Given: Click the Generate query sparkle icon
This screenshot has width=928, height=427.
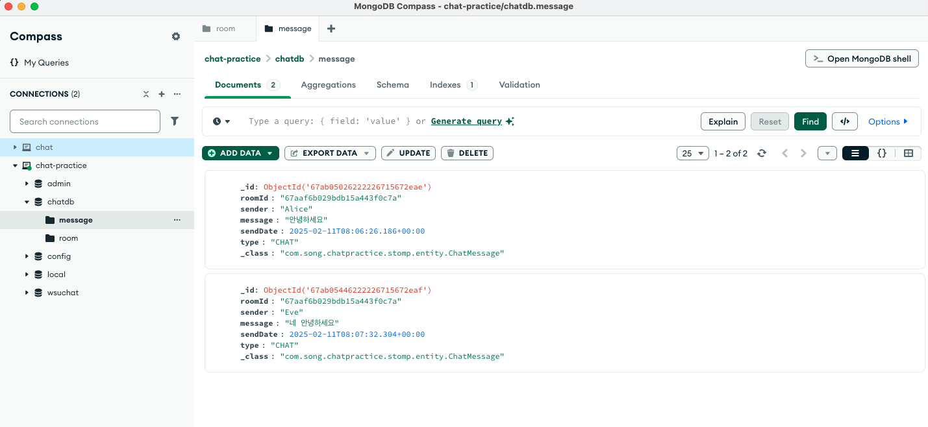Looking at the screenshot, I should click(510, 121).
